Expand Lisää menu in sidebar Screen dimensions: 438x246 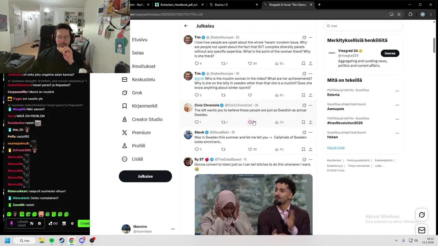coord(132,159)
